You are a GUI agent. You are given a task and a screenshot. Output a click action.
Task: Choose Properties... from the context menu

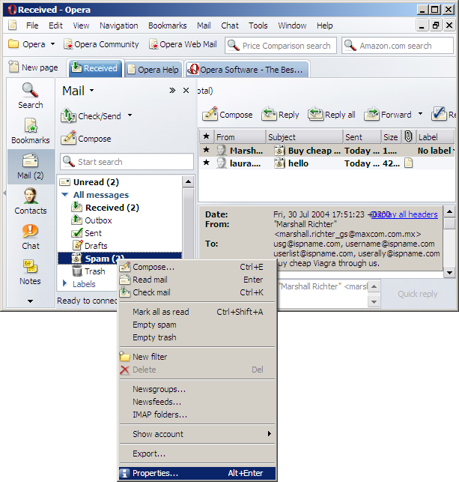pos(155,473)
